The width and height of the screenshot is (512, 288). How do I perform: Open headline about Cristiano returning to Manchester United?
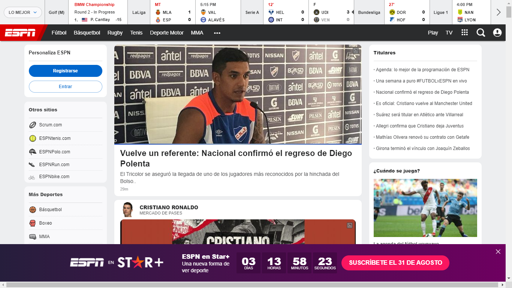tap(424, 103)
